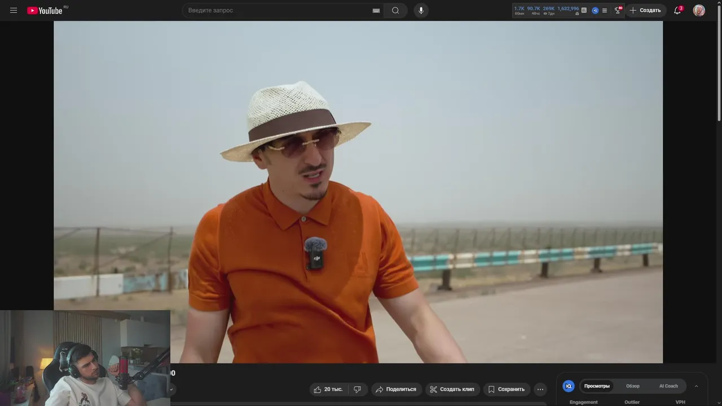The width and height of the screenshot is (722, 406).
Task: Open the bar chart stats icon
Action: [584, 10]
